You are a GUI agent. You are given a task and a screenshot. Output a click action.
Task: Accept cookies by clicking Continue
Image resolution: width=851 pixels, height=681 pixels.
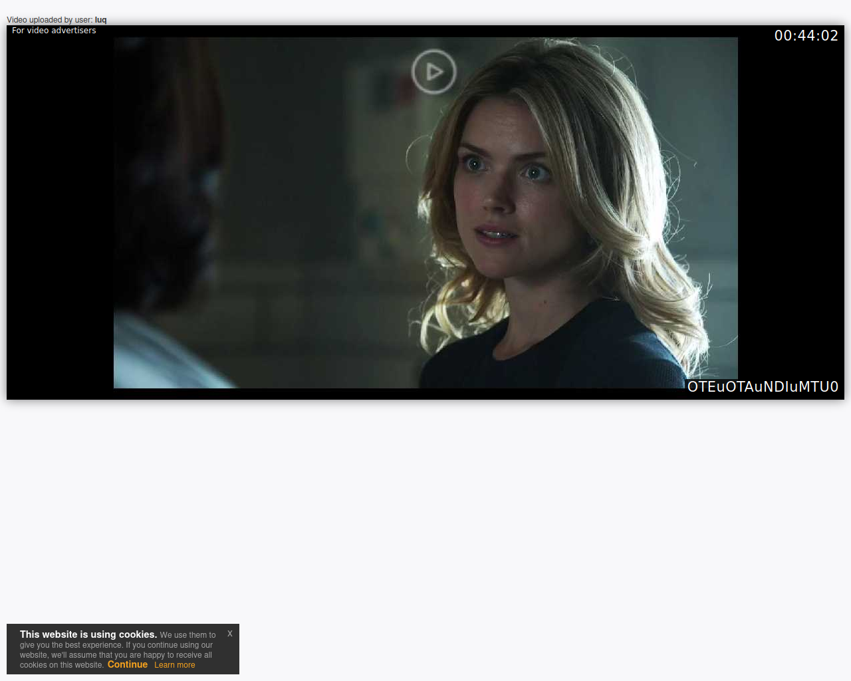click(x=128, y=664)
